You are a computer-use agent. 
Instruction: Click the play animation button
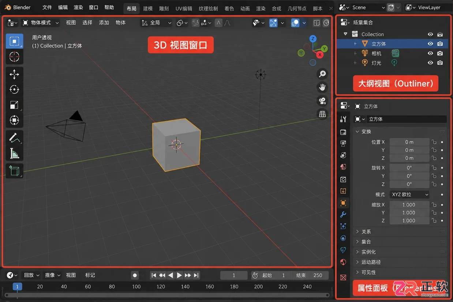tap(179, 275)
